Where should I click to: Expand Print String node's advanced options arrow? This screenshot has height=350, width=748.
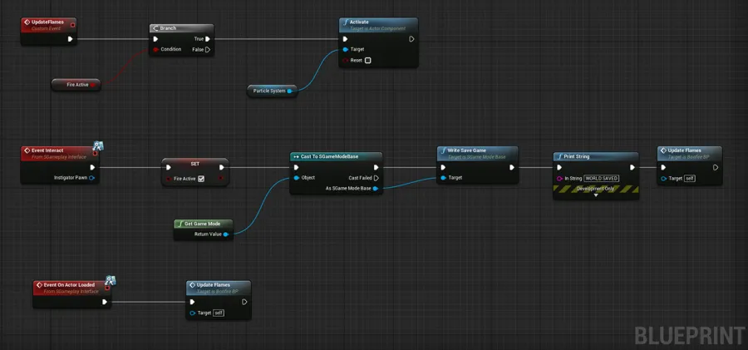595,195
